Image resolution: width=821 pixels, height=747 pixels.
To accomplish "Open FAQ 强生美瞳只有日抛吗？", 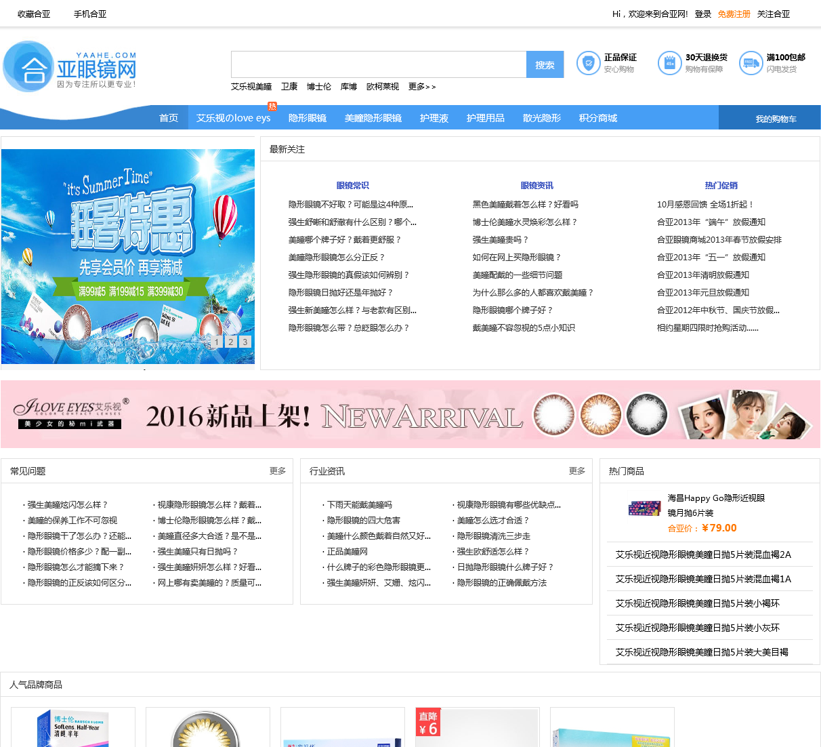I will pyautogui.click(x=198, y=552).
